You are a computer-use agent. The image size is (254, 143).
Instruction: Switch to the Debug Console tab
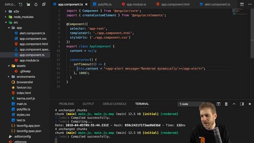114,104
